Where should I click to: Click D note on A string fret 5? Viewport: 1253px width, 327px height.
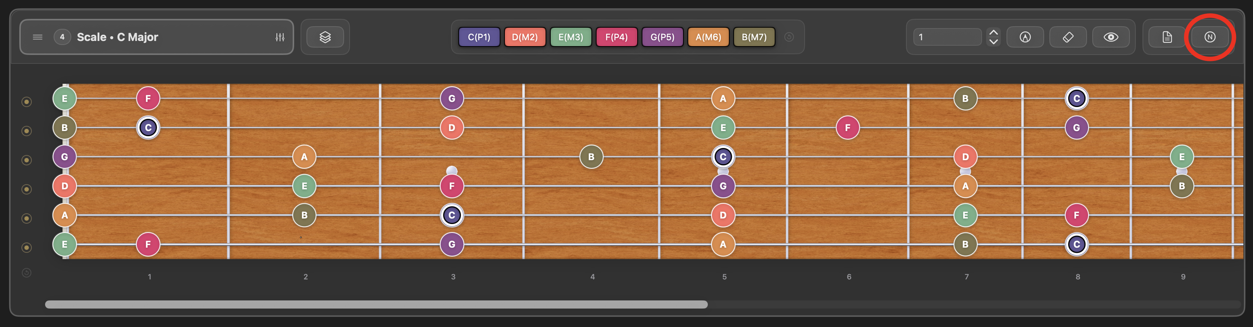pos(723,215)
